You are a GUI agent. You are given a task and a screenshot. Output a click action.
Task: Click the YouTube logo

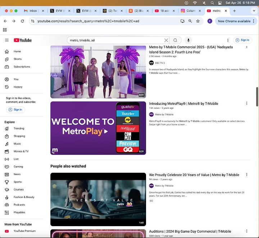coord(23,40)
